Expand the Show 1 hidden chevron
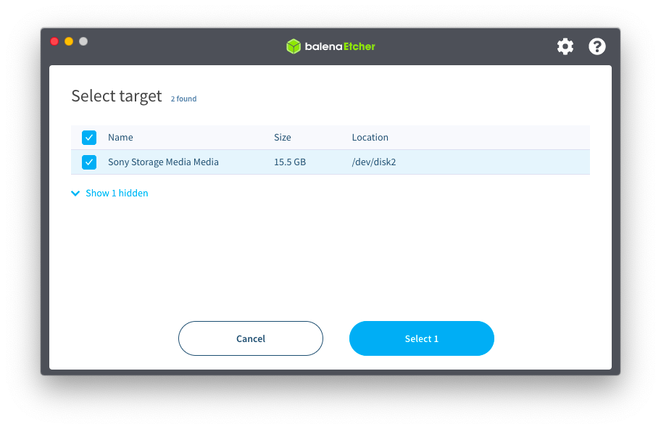Viewport: 661px width, 429px height. coord(75,193)
